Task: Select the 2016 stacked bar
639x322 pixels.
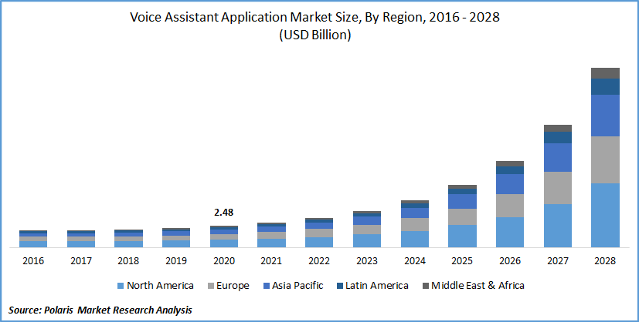Action: (33, 239)
